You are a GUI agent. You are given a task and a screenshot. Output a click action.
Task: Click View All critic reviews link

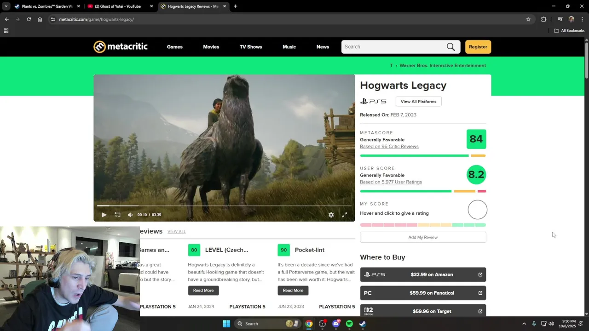tap(177, 232)
